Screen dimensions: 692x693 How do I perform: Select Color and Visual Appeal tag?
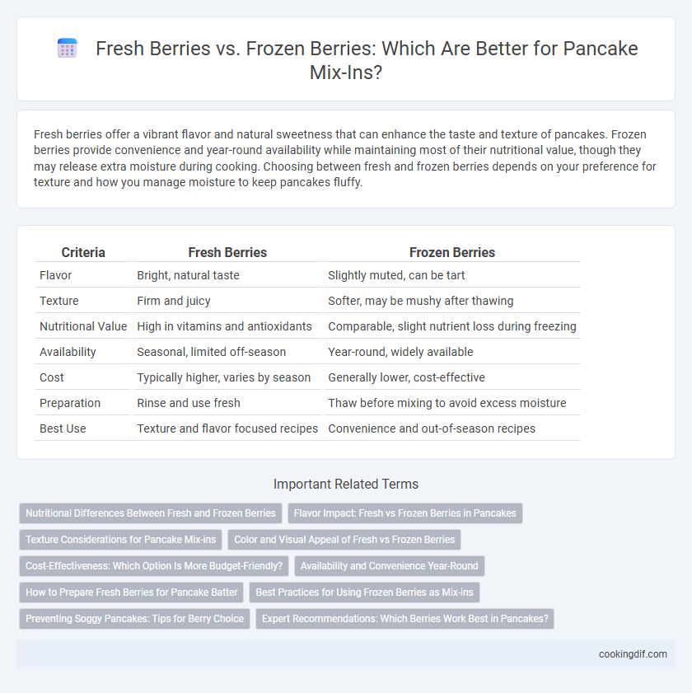[344, 540]
